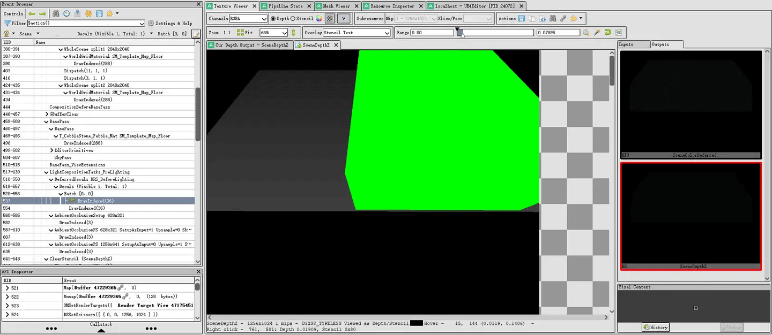772x335 pixels.
Task: Go to previous event with left arrow
Action: click(x=32, y=13)
